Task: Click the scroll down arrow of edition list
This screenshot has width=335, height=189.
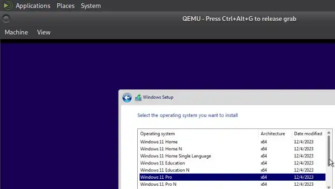Action: (x=328, y=187)
